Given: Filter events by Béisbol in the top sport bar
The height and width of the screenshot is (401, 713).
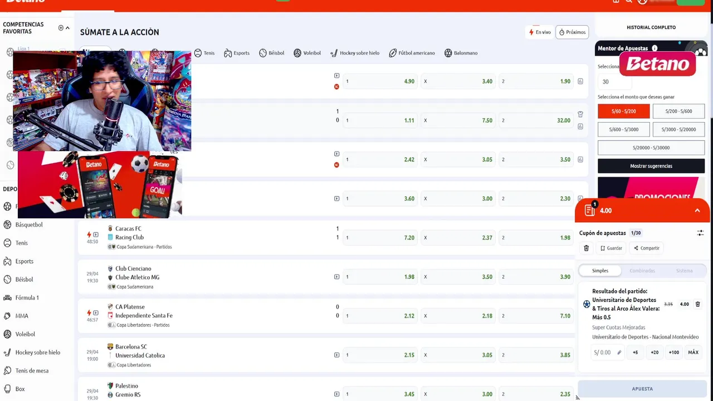Looking at the screenshot, I should pos(272,53).
